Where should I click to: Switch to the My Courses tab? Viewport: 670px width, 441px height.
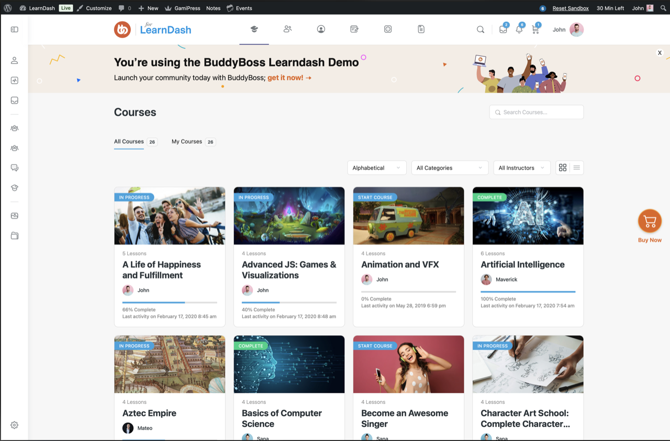tap(187, 142)
